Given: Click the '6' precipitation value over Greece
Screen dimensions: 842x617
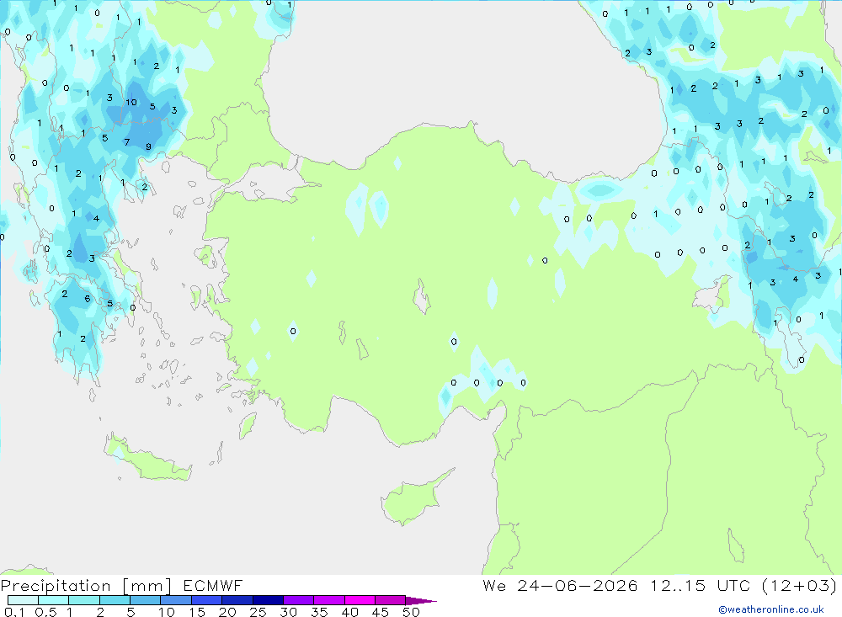Looking at the screenshot, I should [x=87, y=299].
